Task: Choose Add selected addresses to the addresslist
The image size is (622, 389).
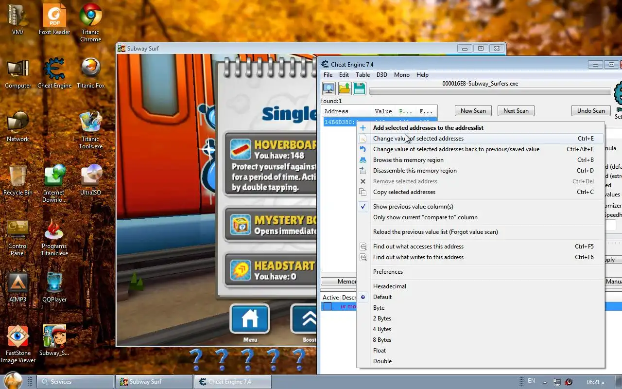Action: click(x=481, y=128)
